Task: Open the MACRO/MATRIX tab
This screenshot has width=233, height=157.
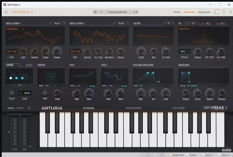Action: coord(134,108)
